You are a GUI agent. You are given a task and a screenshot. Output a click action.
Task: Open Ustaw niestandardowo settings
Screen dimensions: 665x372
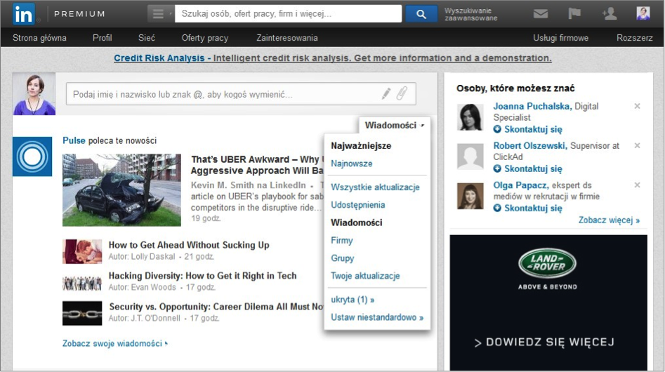click(377, 317)
